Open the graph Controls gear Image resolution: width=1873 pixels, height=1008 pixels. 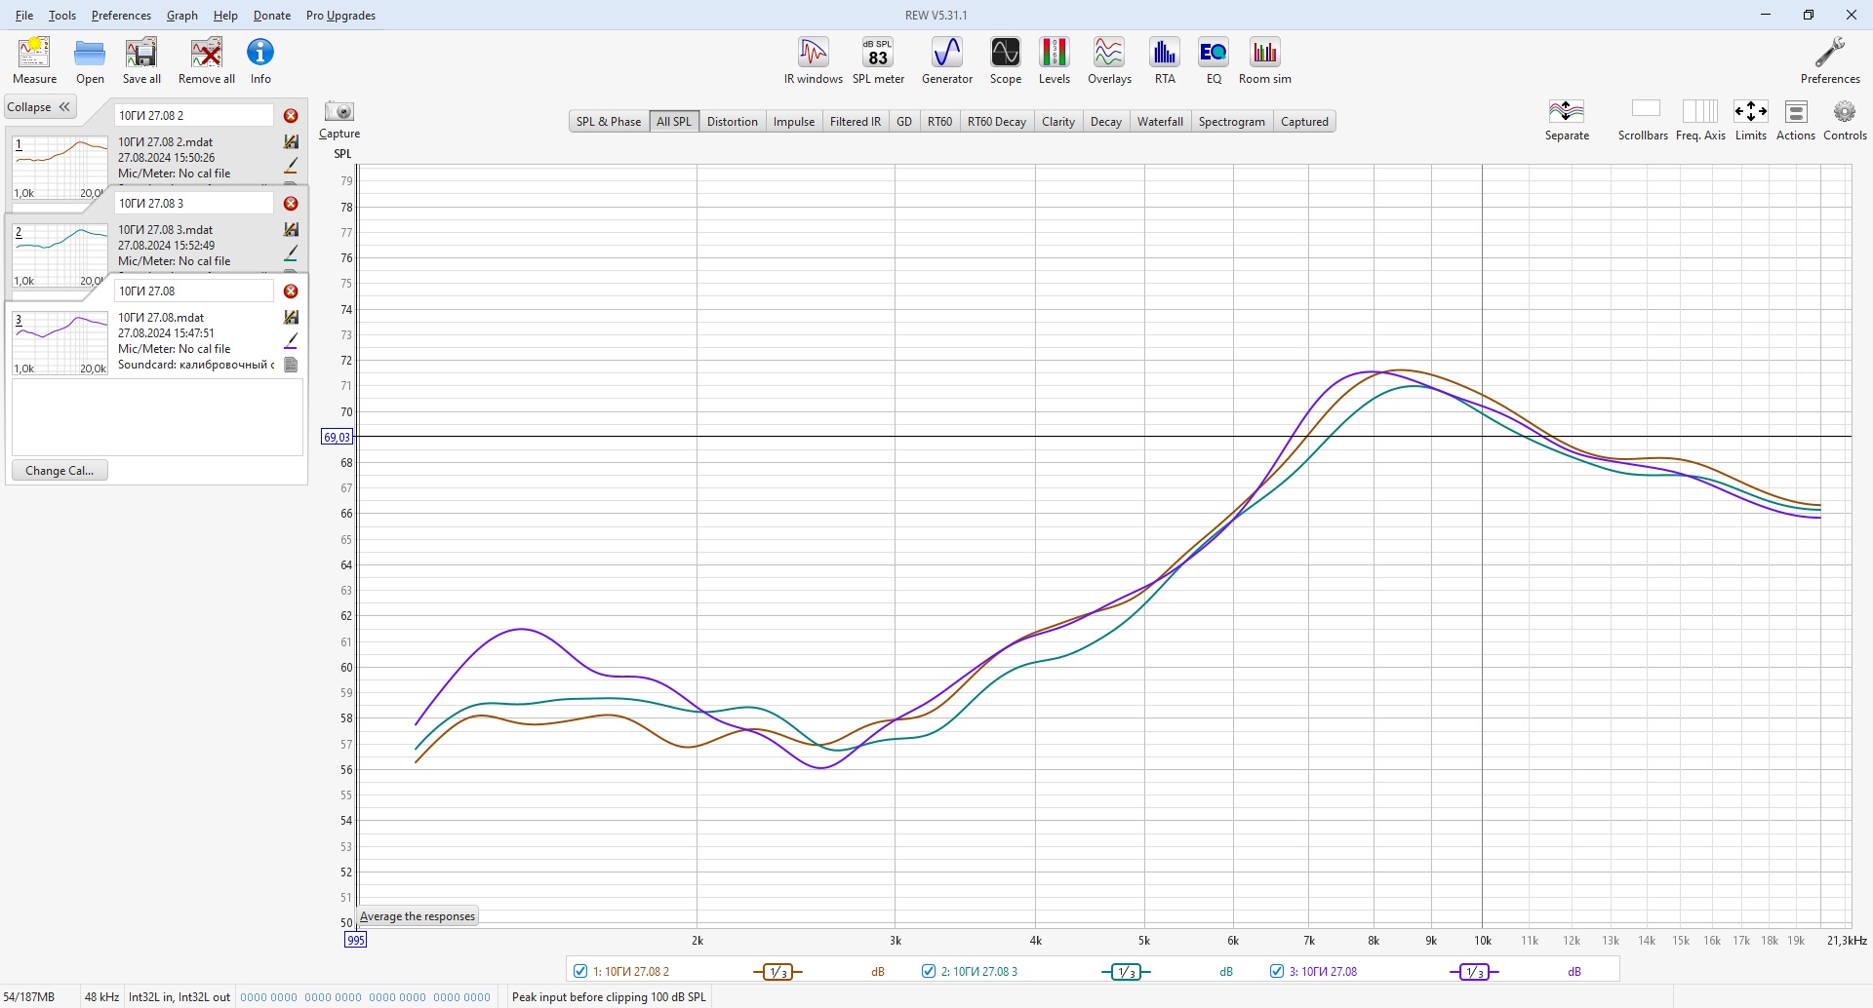(x=1845, y=120)
